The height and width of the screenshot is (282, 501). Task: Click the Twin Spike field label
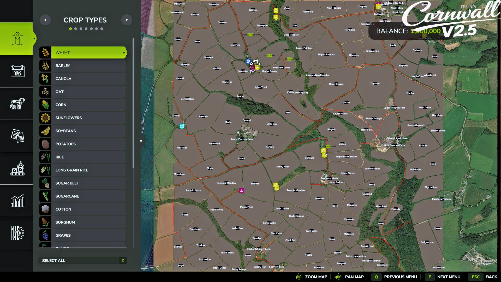click(312, 231)
